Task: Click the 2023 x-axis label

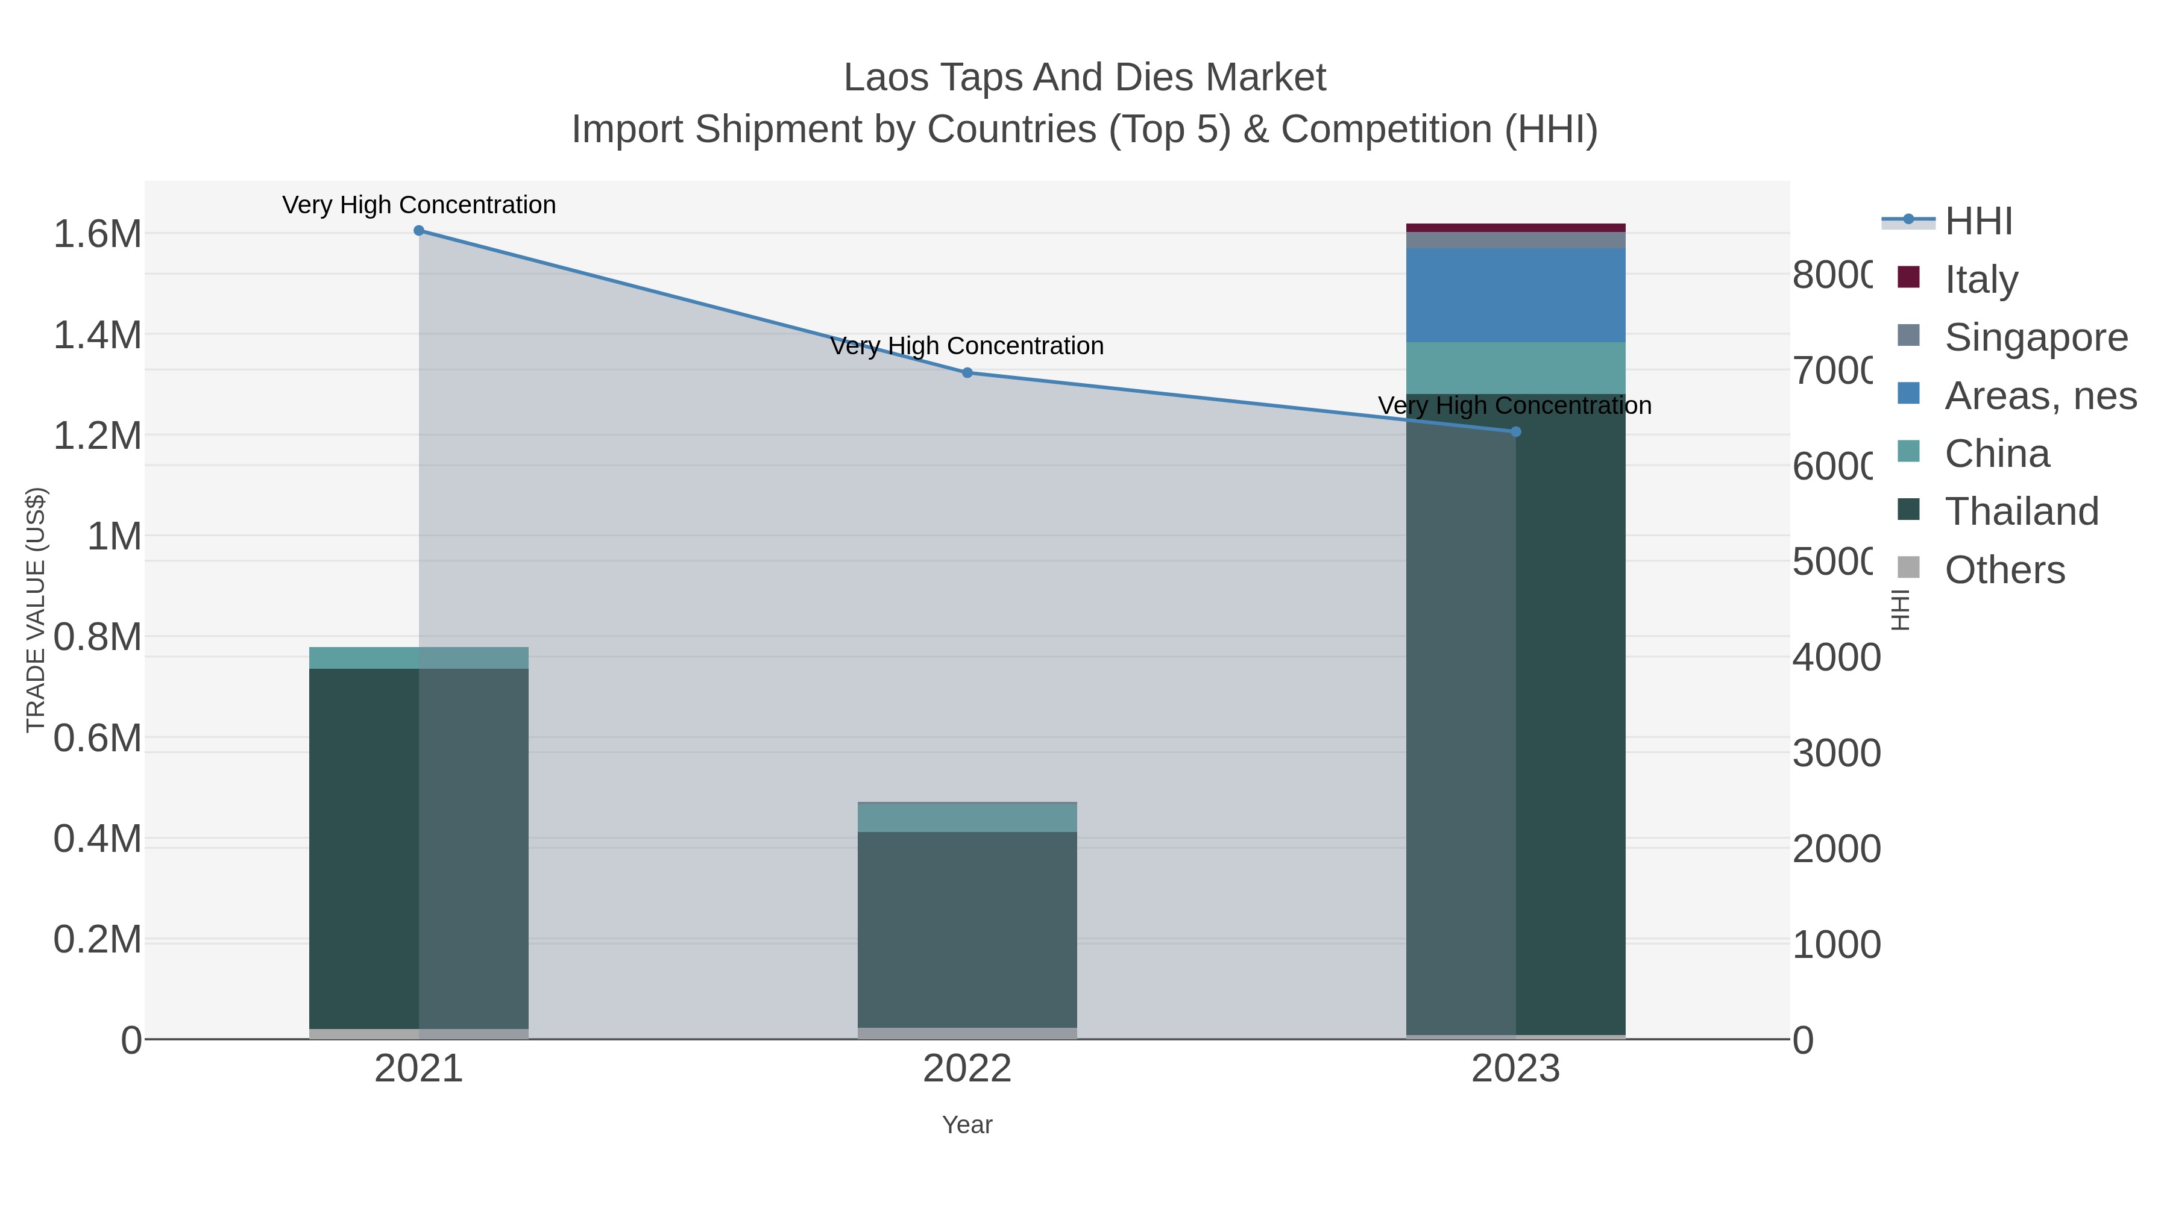Action: tap(1515, 1069)
